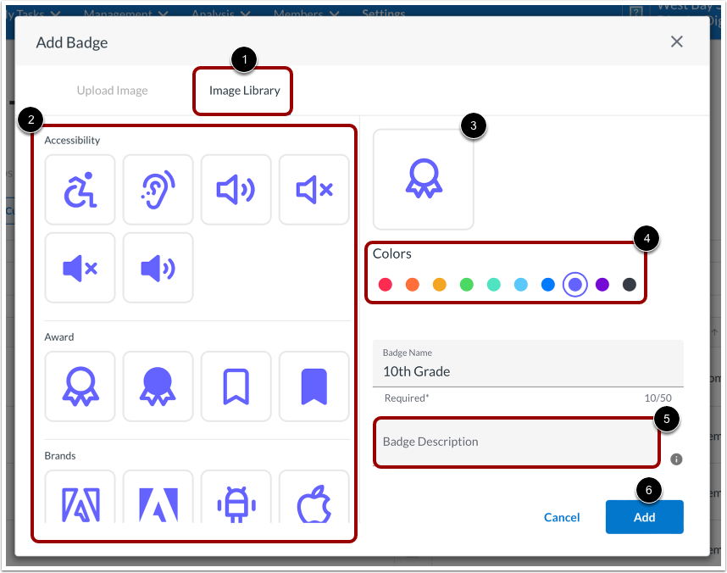Click the selected badge image preview
Screen dimensions: 727x573
click(x=424, y=180)
